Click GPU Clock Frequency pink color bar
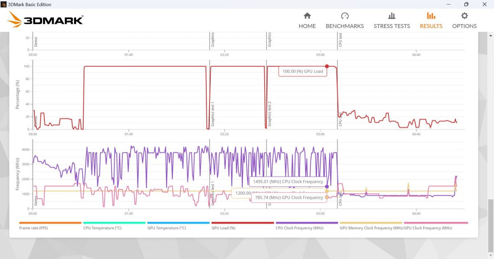494x259 pixels. coord(436,223)
